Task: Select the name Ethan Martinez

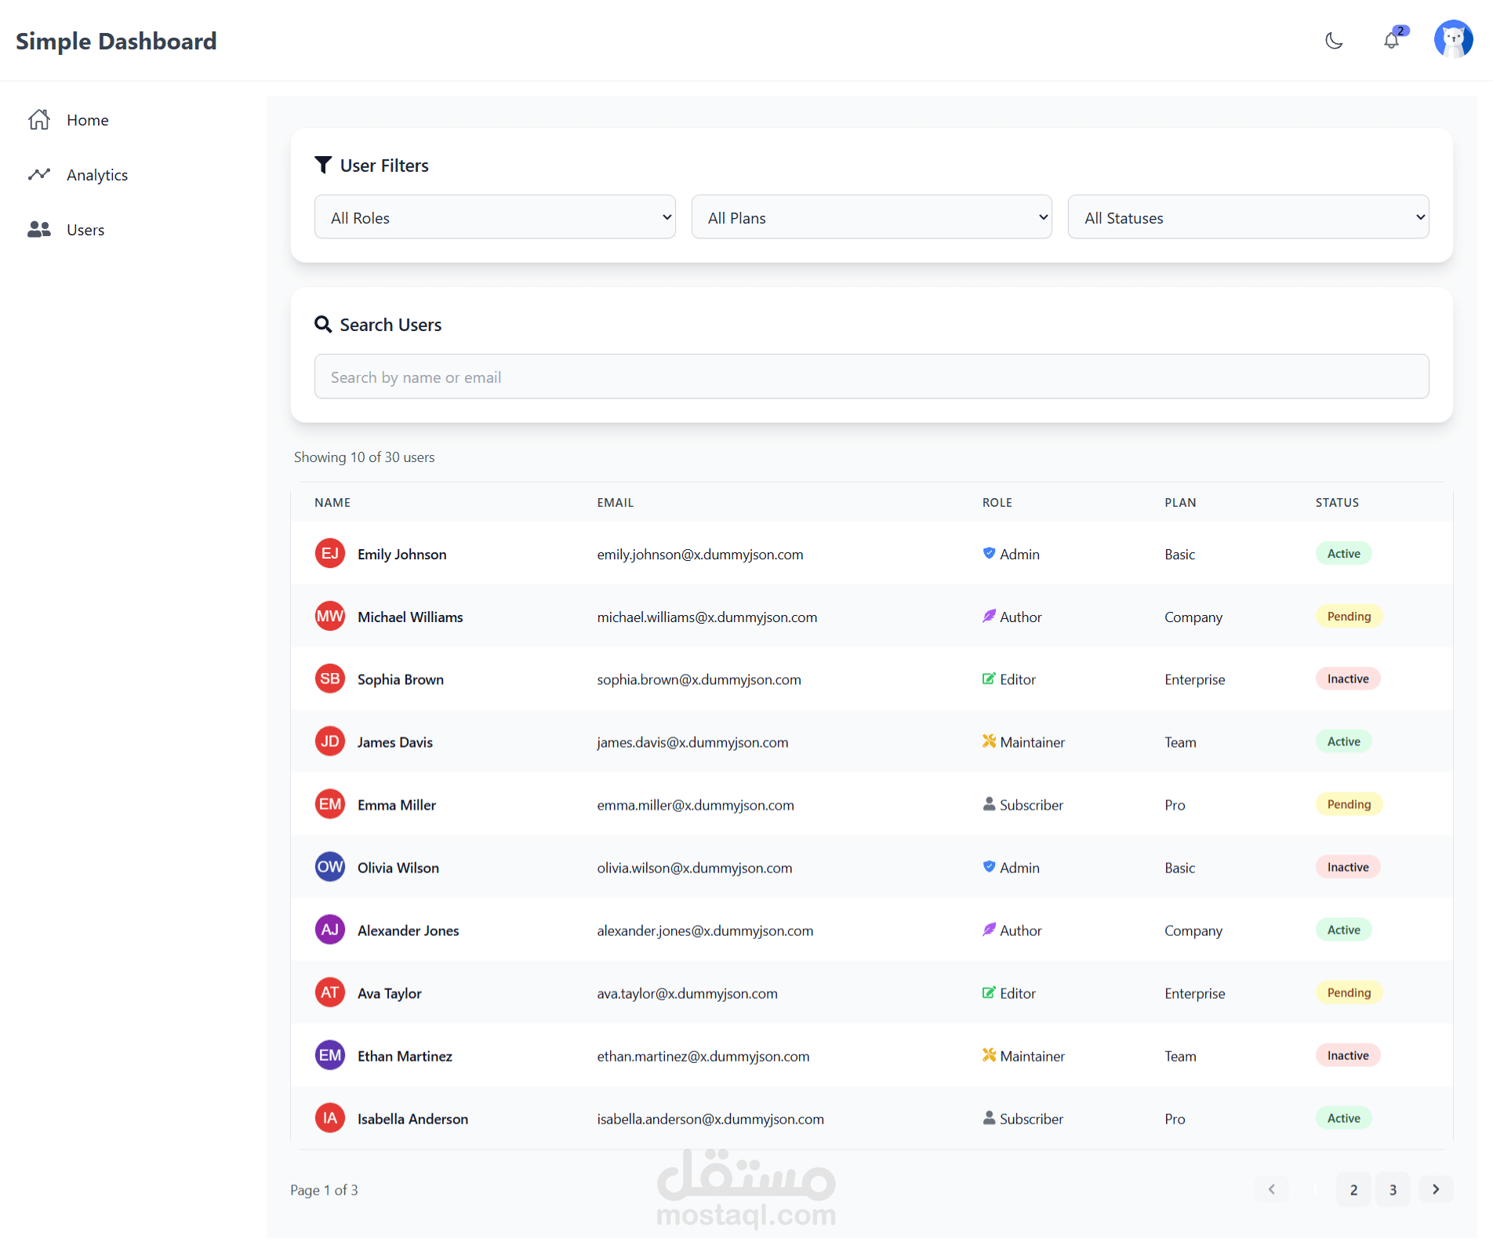Action: (405, 1056)
